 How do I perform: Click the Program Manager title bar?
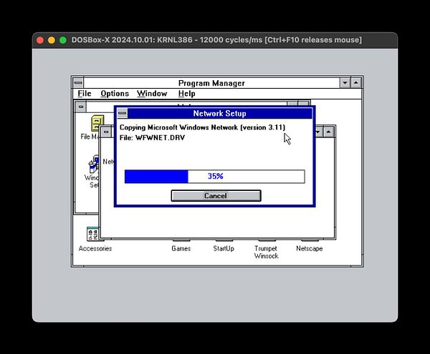pos(211,83)
